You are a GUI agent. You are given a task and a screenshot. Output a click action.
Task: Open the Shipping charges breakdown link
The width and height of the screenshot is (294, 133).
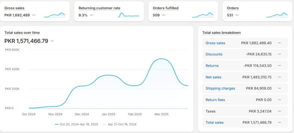(220, 88)
